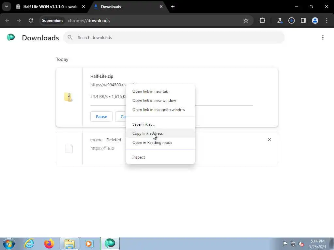The width and height of the screenshot is (334, 250).
Task: Select the Downloads tab
Action: 129,7
